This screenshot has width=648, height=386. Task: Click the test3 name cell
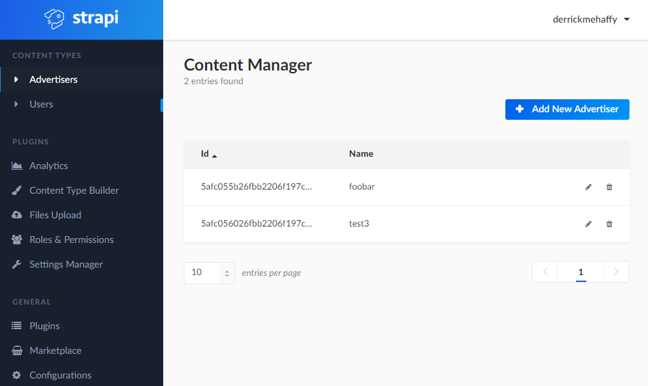pos(359,224)
